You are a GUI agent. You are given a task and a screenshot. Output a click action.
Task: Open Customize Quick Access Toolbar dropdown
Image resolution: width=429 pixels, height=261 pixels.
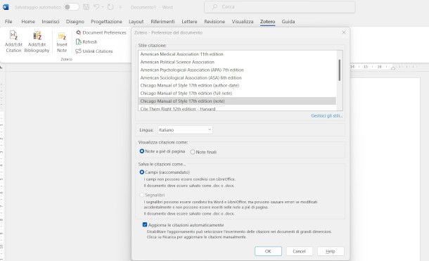tap(120, 7)
